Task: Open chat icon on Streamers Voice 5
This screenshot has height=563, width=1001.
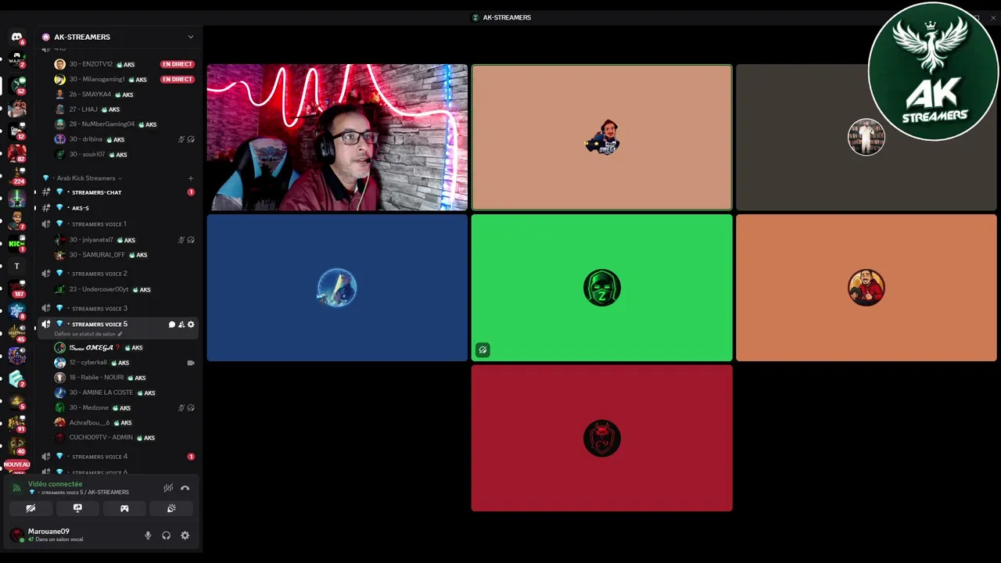Action: 172,325
